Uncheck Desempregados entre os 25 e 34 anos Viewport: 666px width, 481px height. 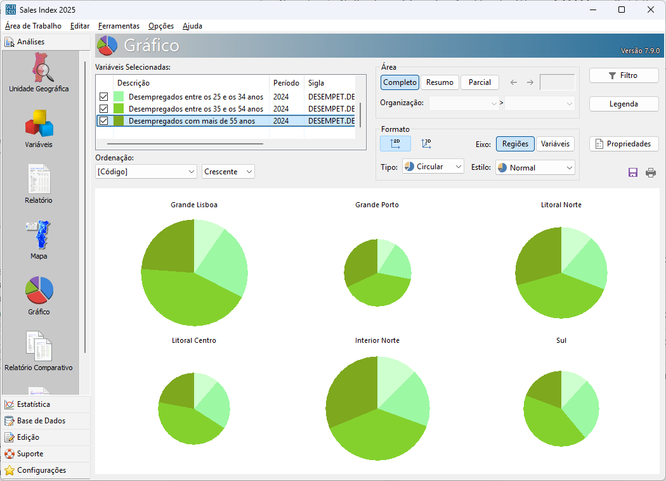[x=104, y=97]
